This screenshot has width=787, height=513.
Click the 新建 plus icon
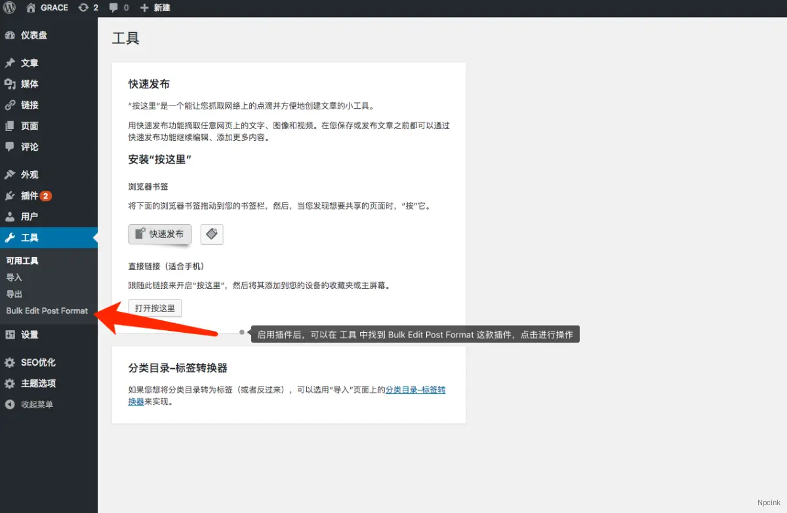coord(144,8)
